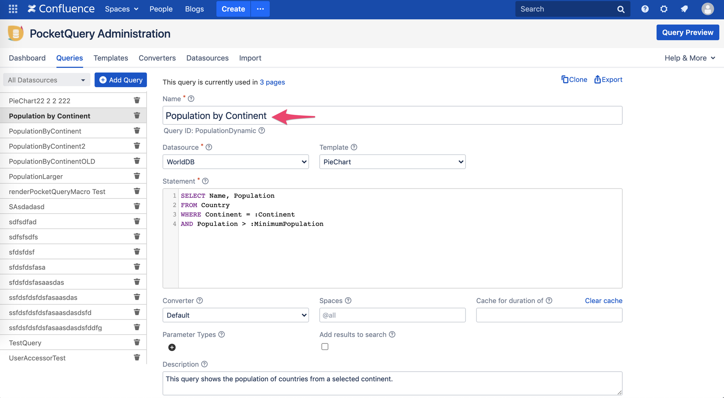Focus the Spaces @all input
The image size is (724, 398).
click(392, 315)
